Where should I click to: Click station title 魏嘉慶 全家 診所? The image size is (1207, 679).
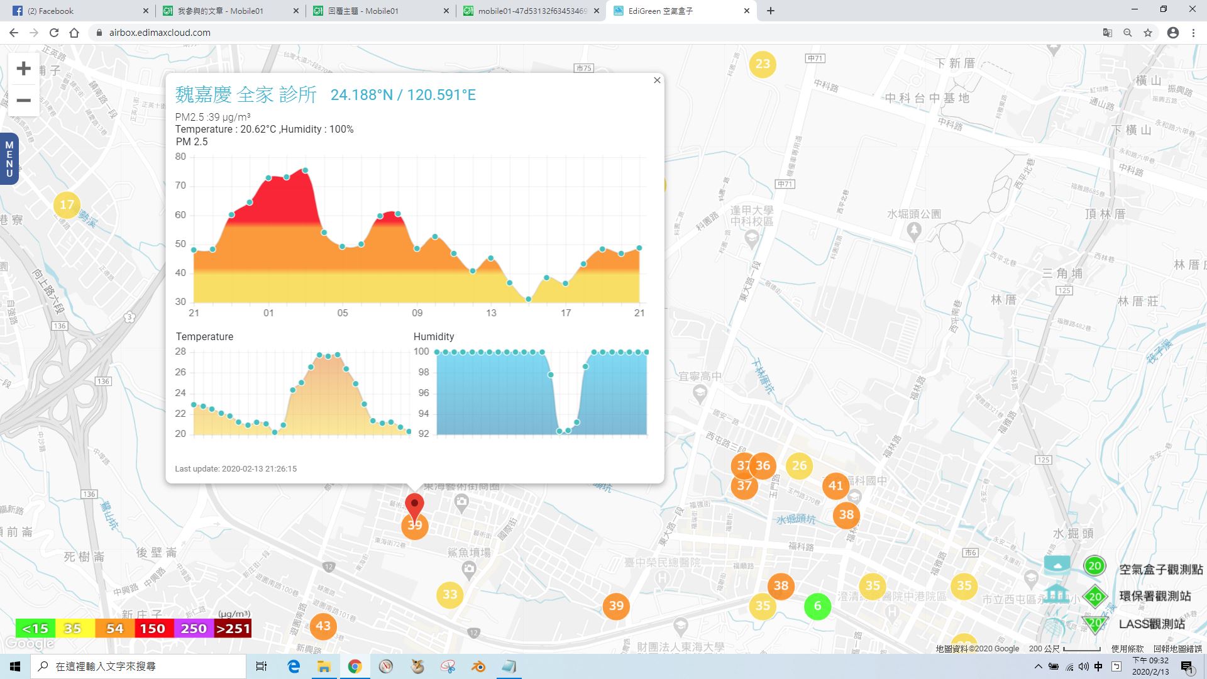pos(246,95)
